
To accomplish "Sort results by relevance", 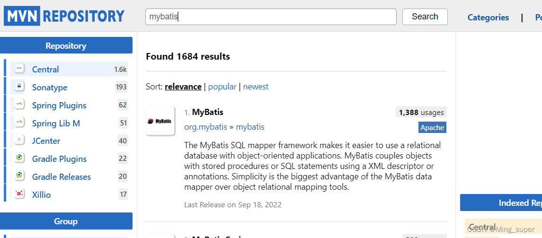I will pyautogui.click(x=183, y=87).
